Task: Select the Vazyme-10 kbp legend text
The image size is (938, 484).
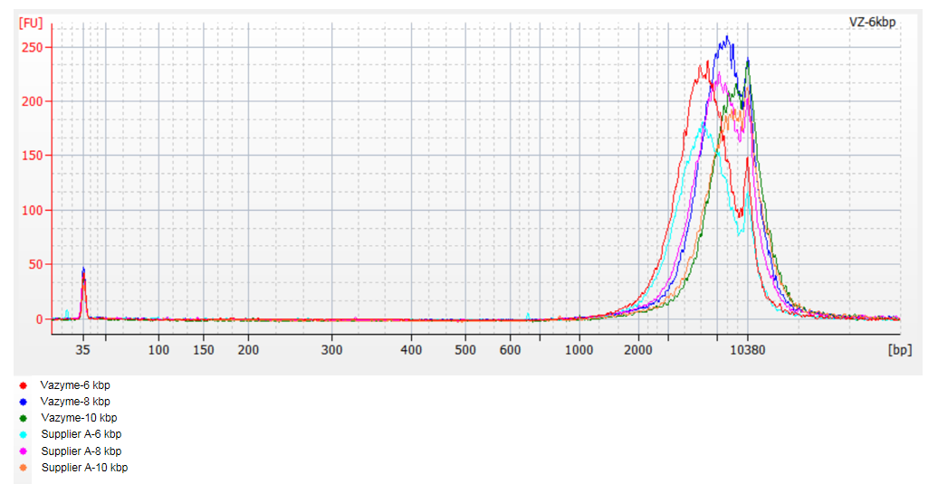Action: [x=79, y=418]
